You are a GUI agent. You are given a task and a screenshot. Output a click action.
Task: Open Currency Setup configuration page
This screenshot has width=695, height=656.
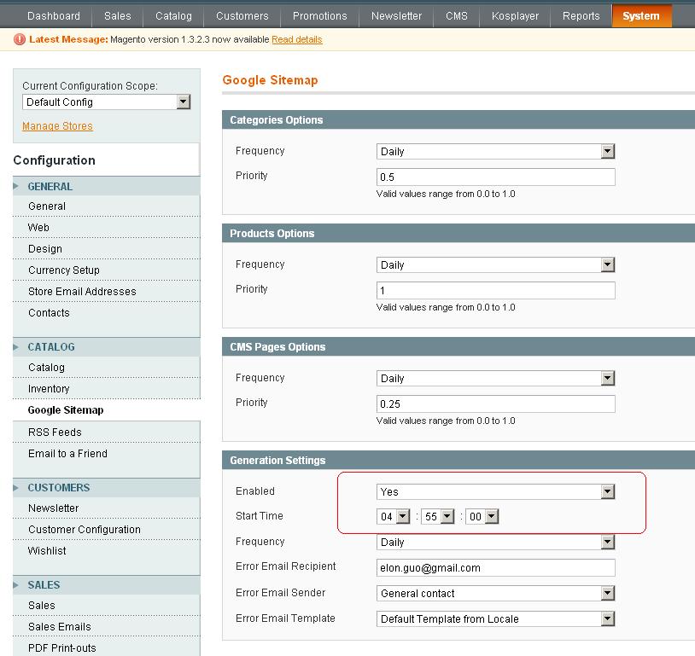tap(63, 270)
